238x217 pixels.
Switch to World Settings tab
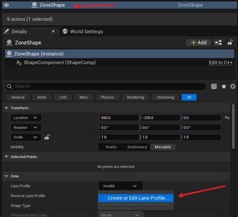point(86,31)
